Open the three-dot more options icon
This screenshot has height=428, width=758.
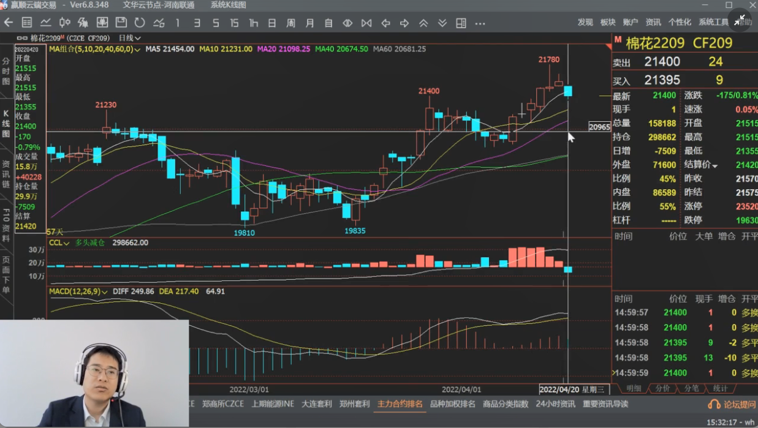tap(480, 23)
